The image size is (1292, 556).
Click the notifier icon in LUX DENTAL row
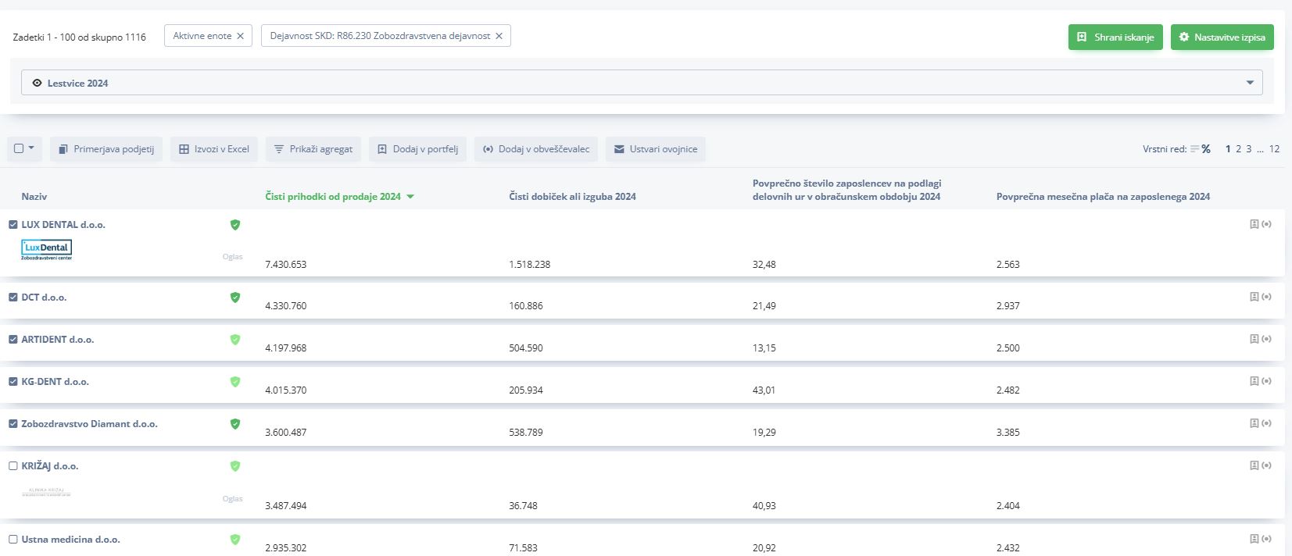pyautogui.click(x=1266, y=224)
